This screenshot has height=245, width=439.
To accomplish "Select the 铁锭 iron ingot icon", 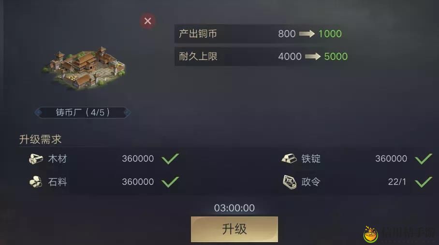I will 289,159.
